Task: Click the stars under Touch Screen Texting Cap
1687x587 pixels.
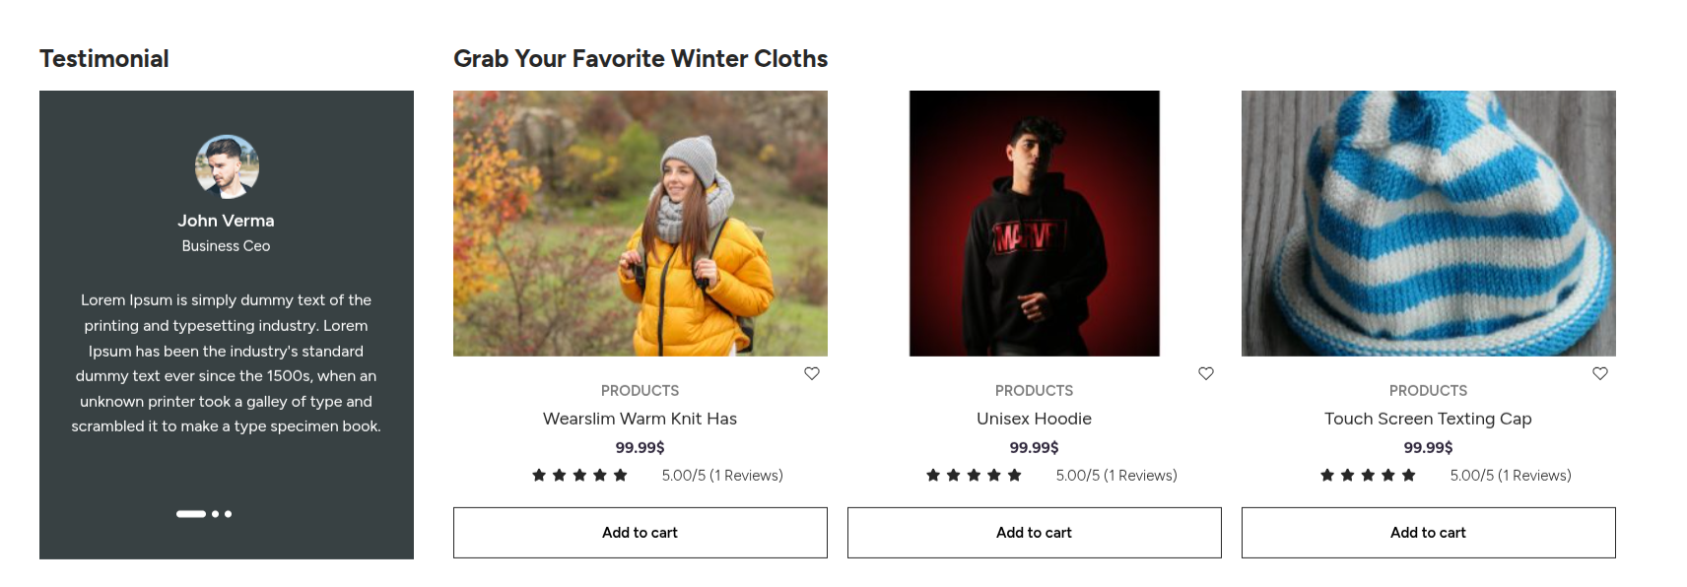Action: tap(1368, 476)
